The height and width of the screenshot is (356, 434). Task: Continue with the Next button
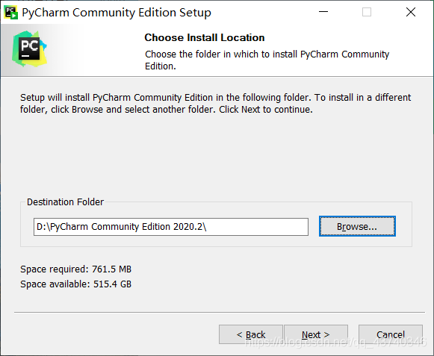coord(316,334)
